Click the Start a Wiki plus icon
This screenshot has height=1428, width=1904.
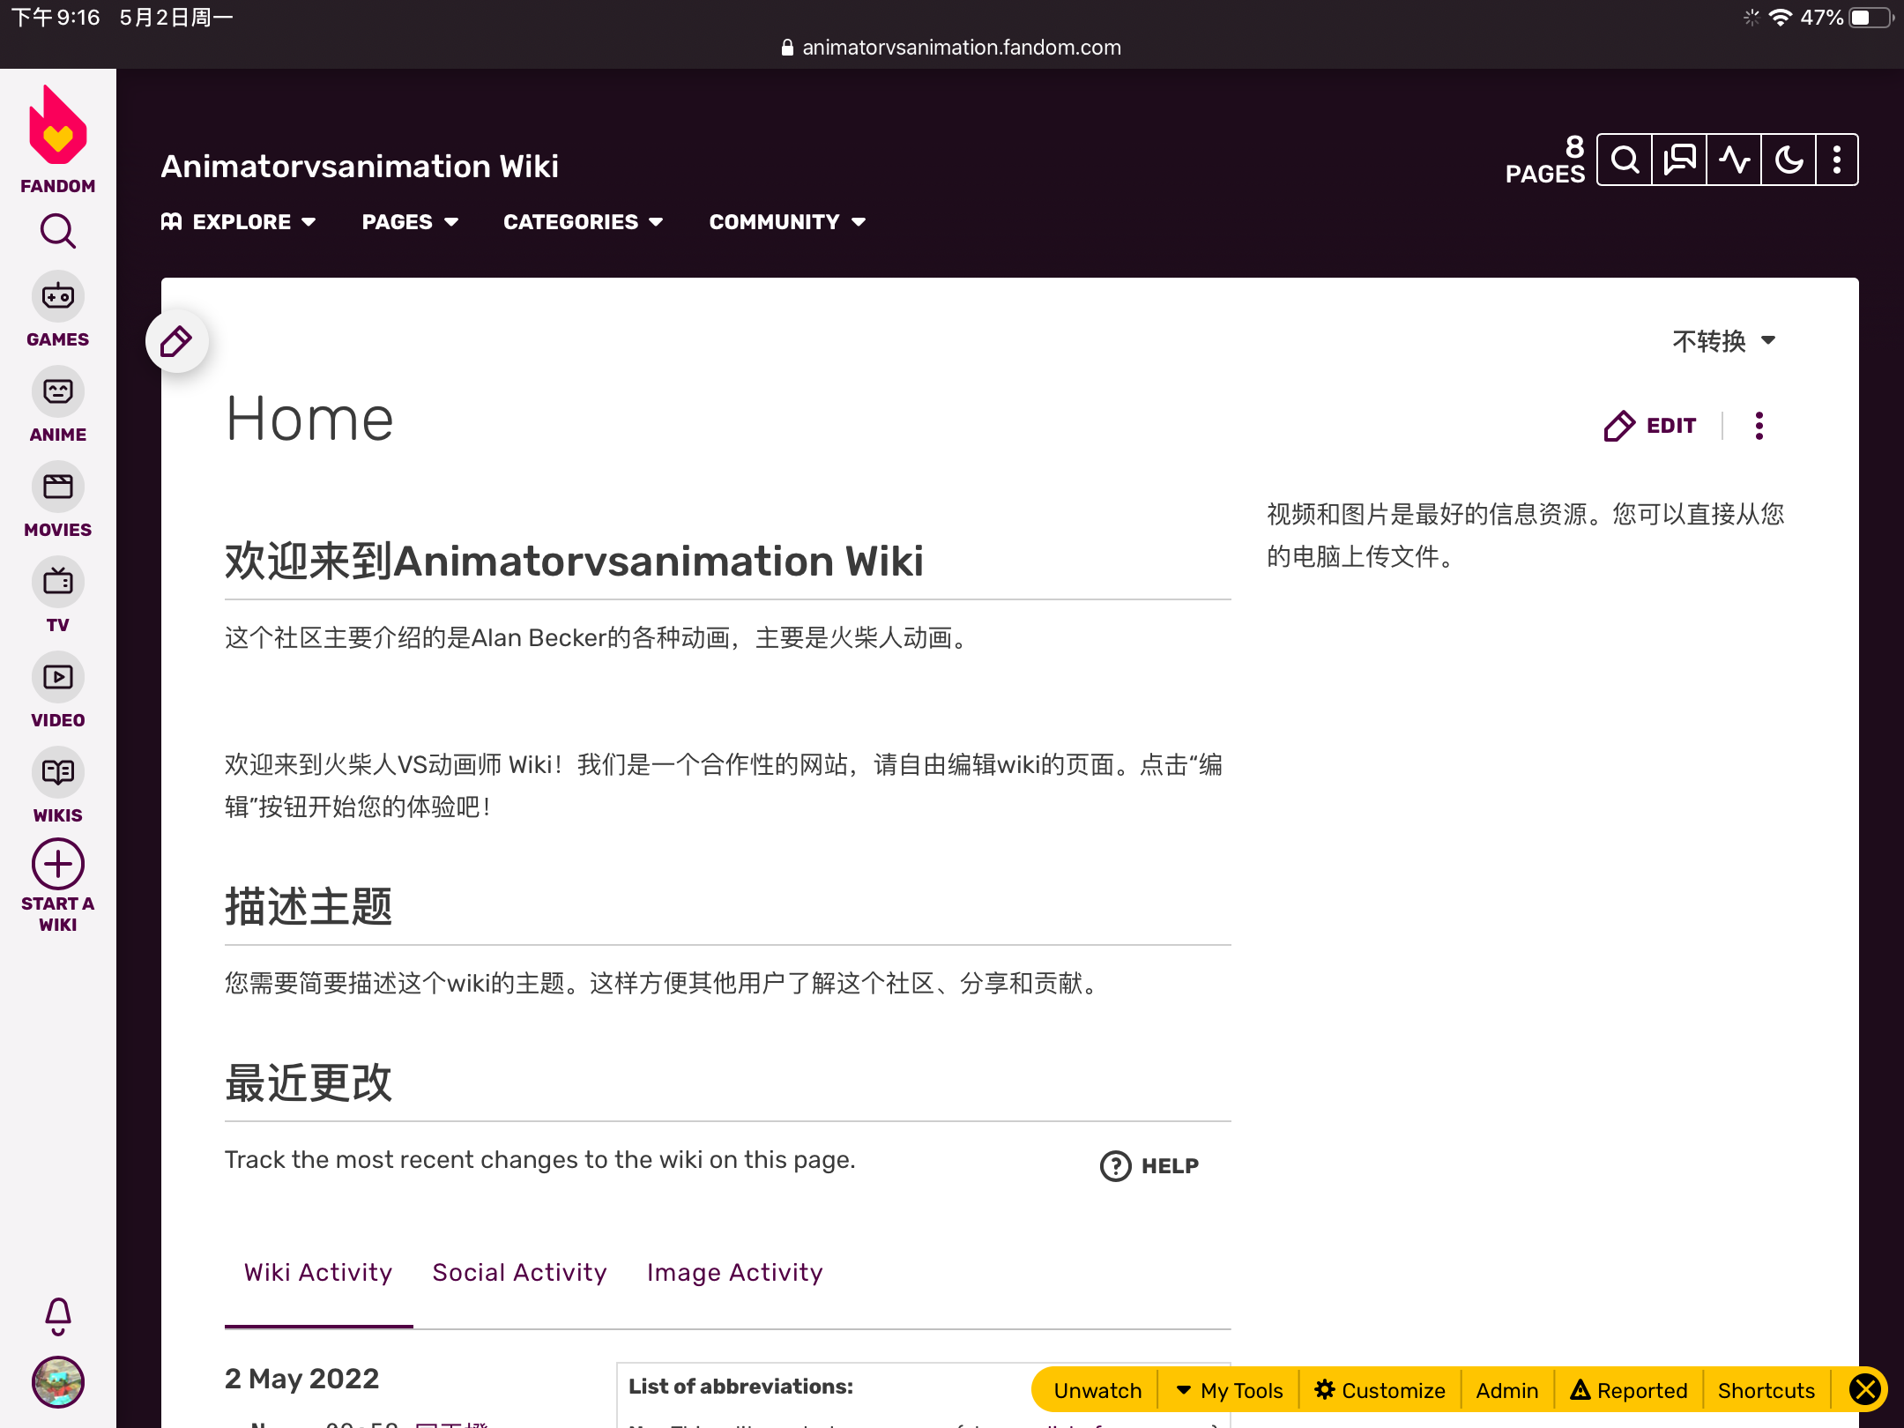(x=57, y=864)
